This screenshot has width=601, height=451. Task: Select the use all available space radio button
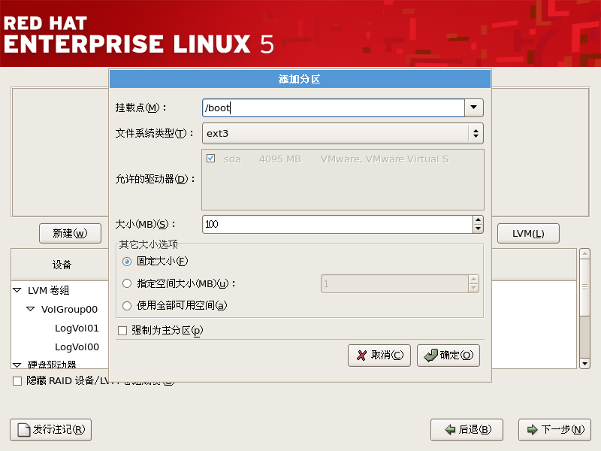coord(127,306)
